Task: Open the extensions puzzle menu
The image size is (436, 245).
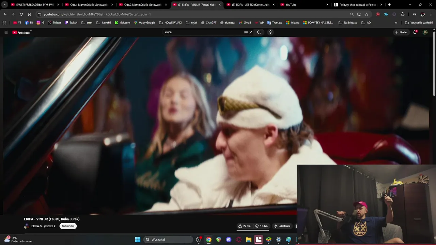Action: 403,14
